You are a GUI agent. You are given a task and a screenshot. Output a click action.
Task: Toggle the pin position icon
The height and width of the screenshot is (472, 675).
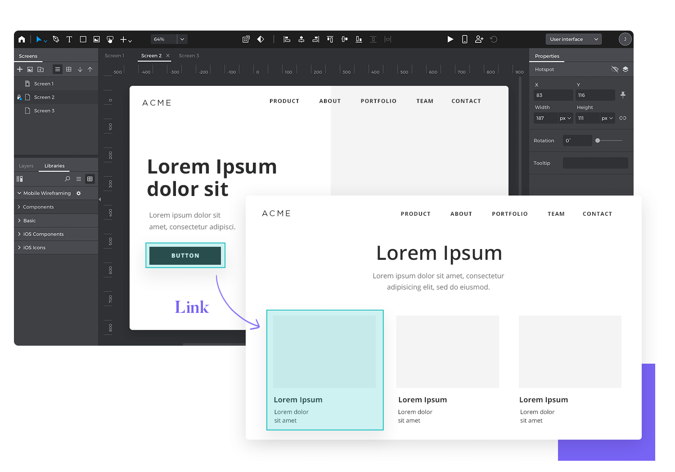[623, 95]
